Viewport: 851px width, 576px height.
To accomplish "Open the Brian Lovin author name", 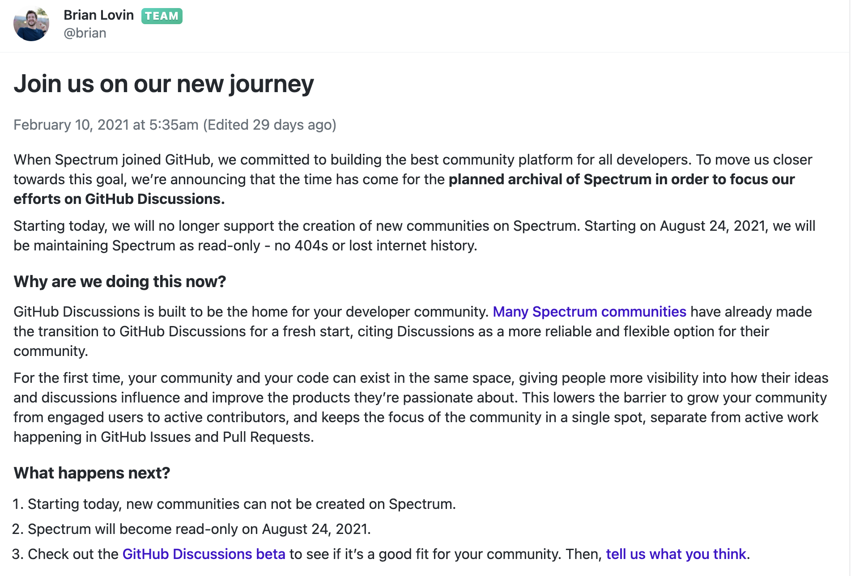I will 98,15.
